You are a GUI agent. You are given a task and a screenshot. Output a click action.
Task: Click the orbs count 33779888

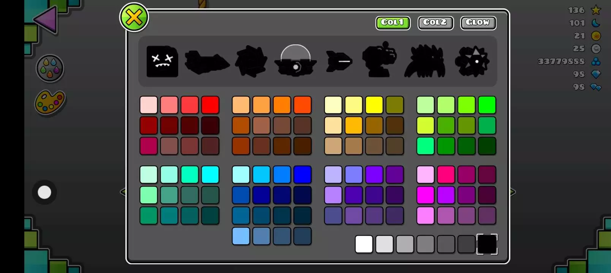(561, 61)
